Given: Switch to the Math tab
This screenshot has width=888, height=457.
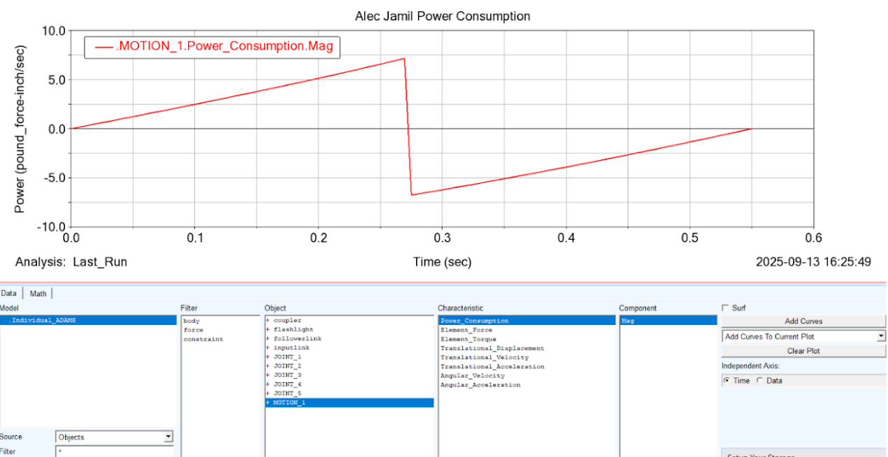Looking at the screenshot, I should (x=38, y=293).
